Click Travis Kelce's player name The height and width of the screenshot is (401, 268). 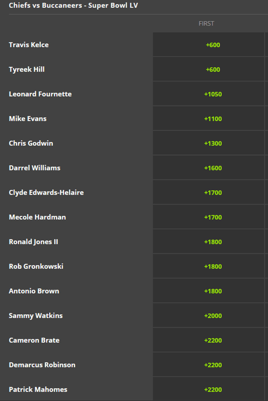pyautogui.click(x=29, y=45)
